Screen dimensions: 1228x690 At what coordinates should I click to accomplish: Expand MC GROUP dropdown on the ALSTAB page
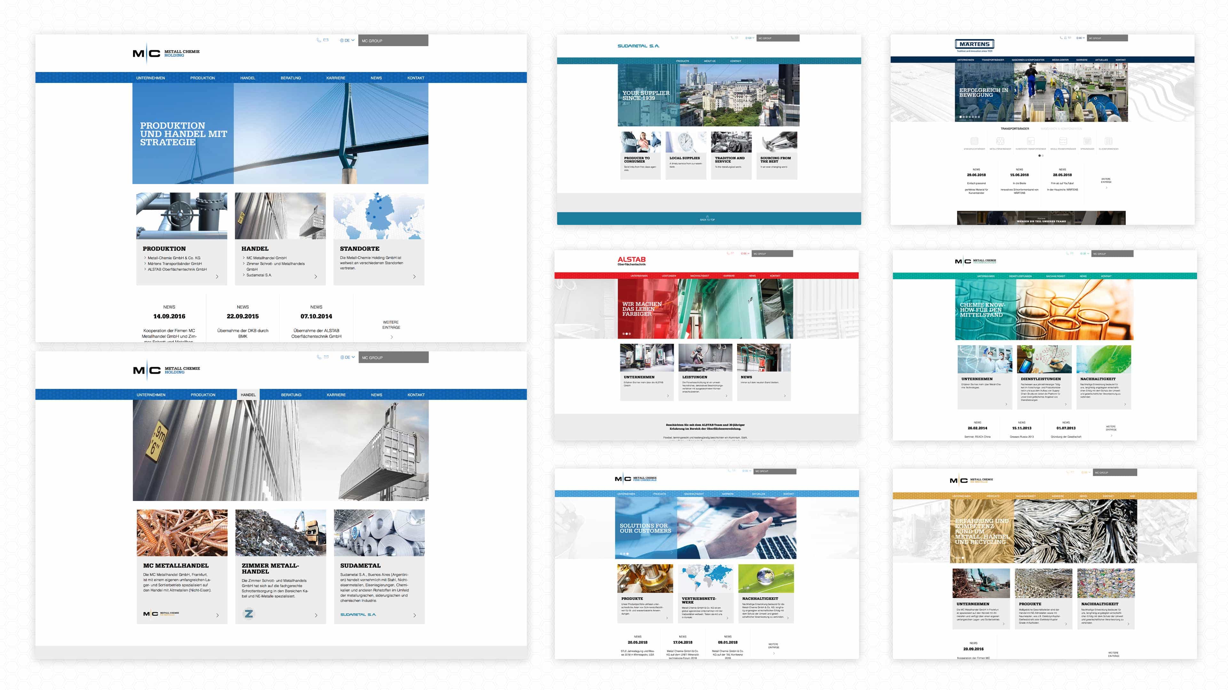tap(772, 254)
